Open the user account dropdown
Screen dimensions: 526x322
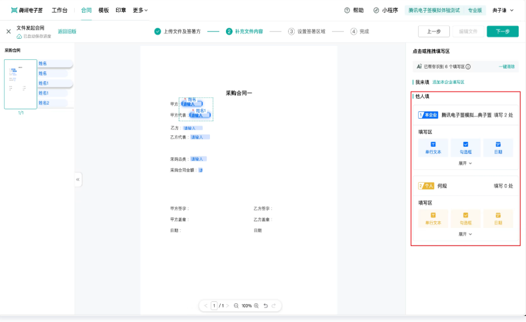503,11
